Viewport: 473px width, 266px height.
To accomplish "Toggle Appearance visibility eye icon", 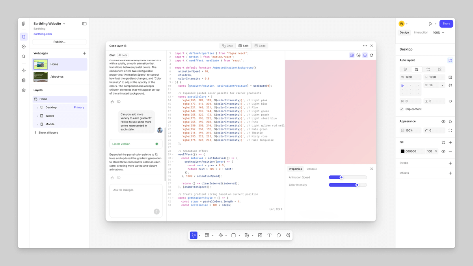I will click(443, 121).
